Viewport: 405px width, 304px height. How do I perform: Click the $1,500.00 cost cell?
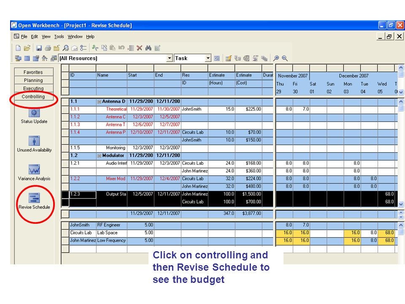(248, 194)
